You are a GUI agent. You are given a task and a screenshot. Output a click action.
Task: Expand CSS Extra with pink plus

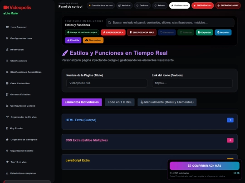(x=230, y=140)
